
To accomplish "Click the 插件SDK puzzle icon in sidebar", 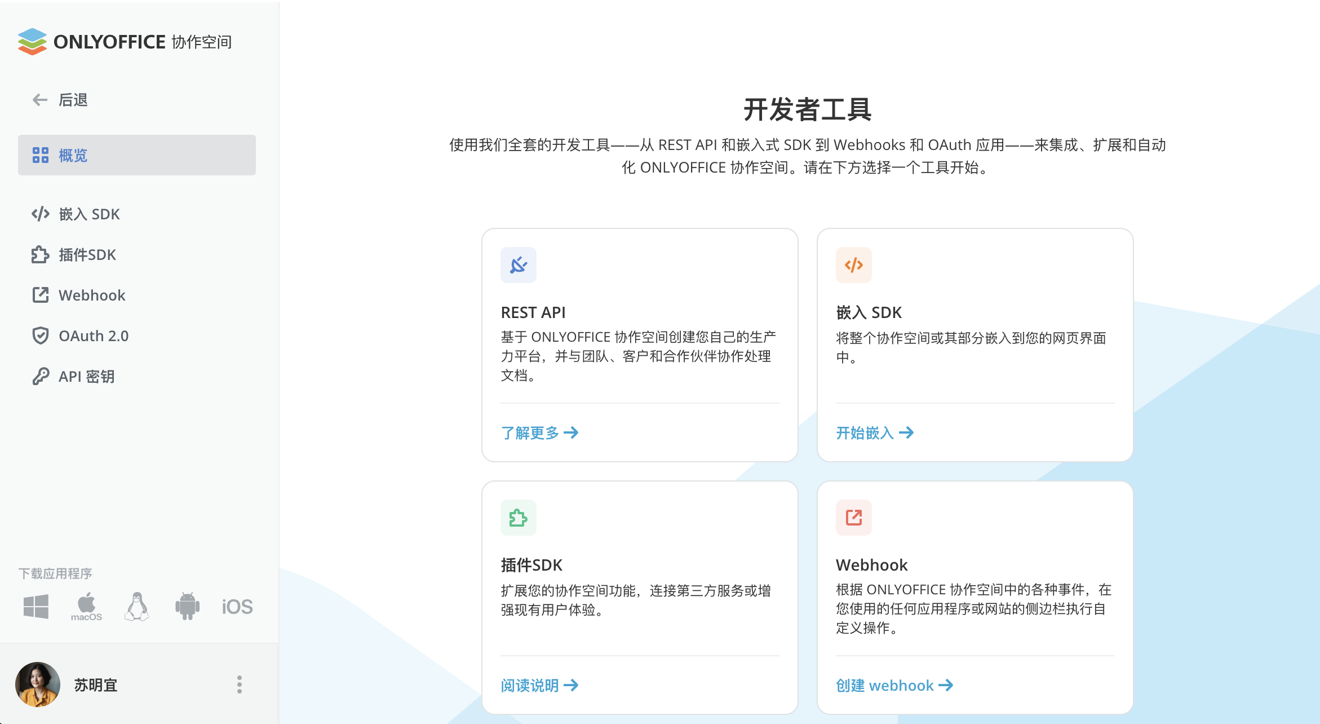I will tap(41, 254).
